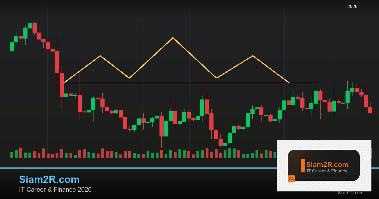Click the tallest green candle at chart top-left

pos(25,33)
